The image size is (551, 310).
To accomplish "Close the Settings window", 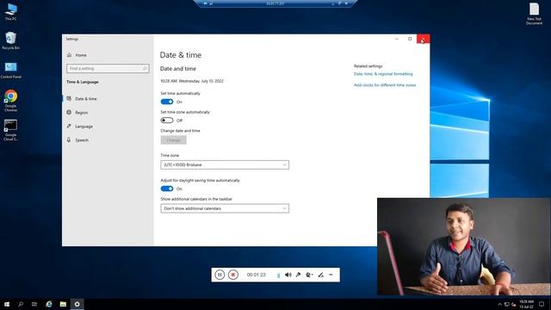I will click(423, 39).
